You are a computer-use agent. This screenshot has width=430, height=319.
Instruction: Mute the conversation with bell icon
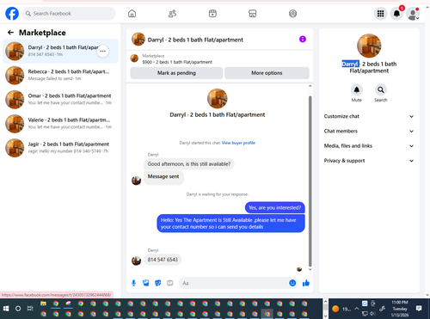(357, 90)
